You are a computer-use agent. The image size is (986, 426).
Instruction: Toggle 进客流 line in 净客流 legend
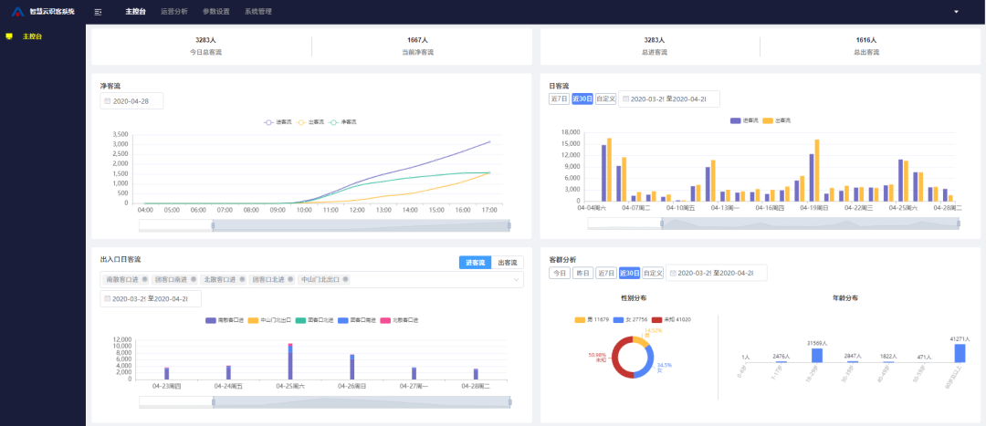point(278,122)
